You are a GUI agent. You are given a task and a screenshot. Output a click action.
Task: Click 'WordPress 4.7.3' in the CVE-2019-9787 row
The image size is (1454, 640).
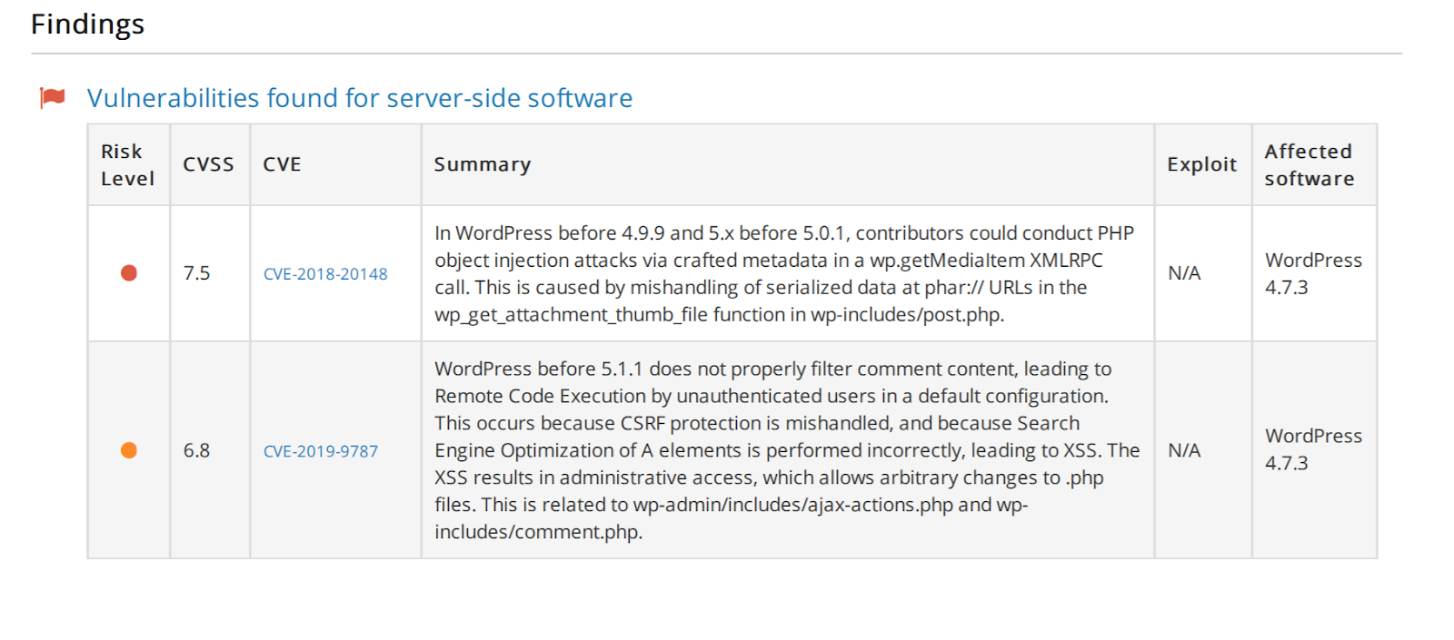pos(1313,449)
